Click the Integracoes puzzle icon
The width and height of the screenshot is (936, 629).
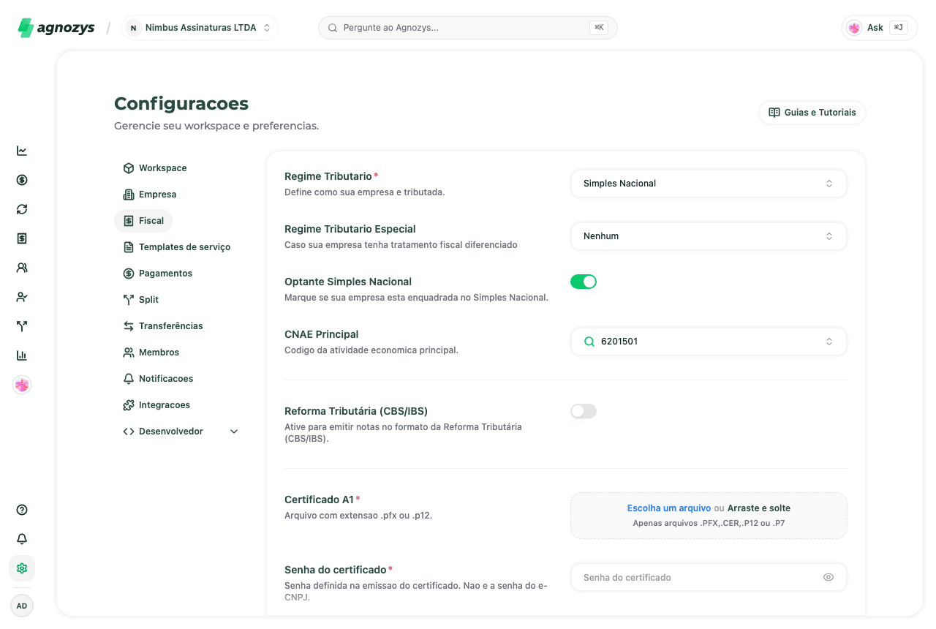point(129,405)
